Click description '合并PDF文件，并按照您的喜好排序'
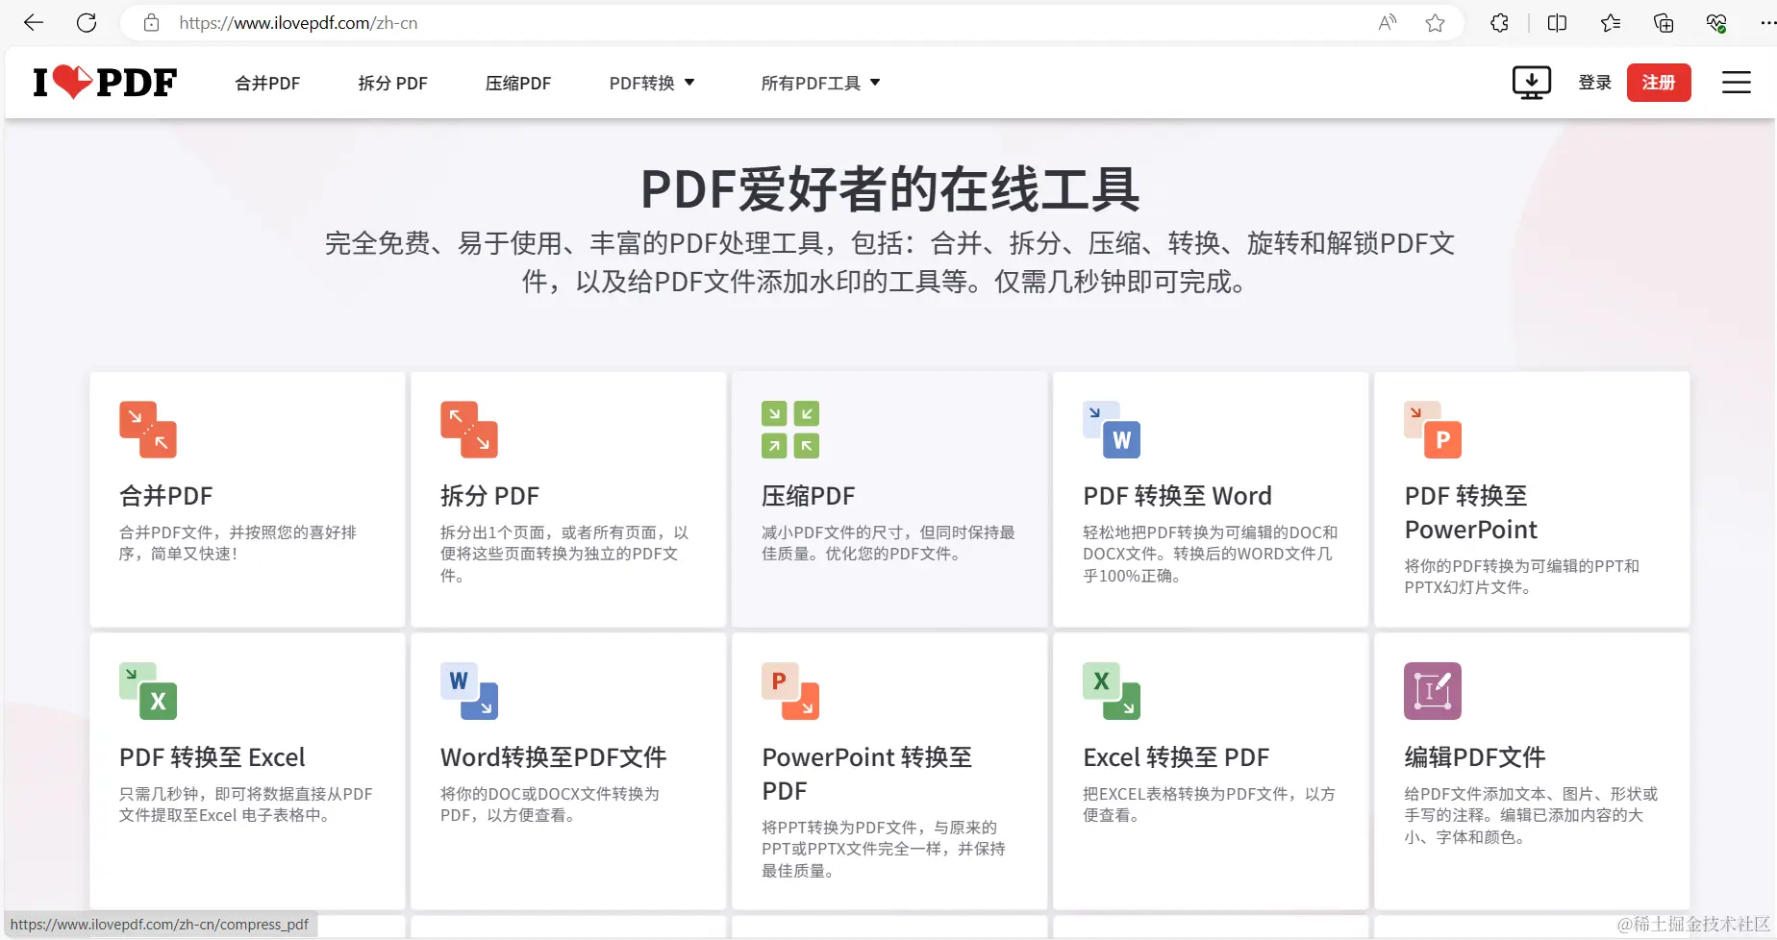This screenshot has width=1777, height=940. pos(238,543)
